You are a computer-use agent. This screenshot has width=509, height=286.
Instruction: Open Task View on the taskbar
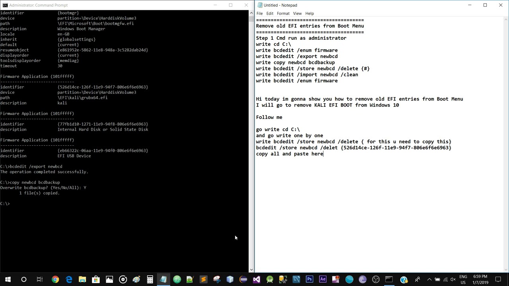(x=39, y=280)
